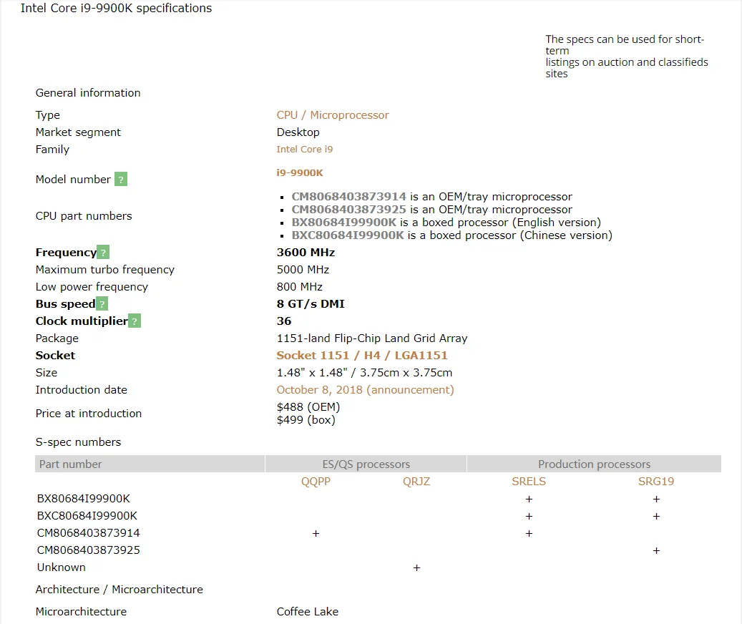Viewport: 742px width, 624px height.
Task: Click the CPU part numbers label
Action: (x=84, y=215)
